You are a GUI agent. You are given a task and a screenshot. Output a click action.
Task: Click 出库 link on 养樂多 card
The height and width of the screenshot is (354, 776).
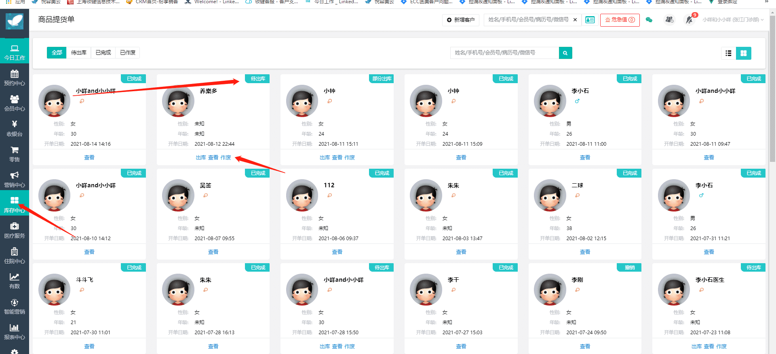click(x=201, y=157)
